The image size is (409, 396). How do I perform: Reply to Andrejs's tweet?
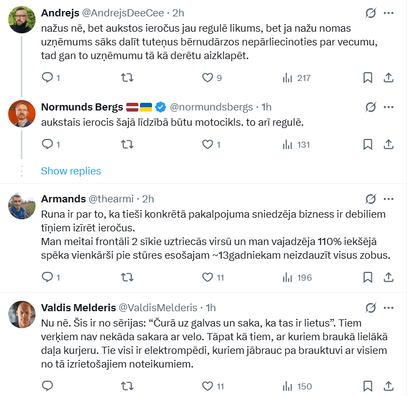tap(48, 78)
